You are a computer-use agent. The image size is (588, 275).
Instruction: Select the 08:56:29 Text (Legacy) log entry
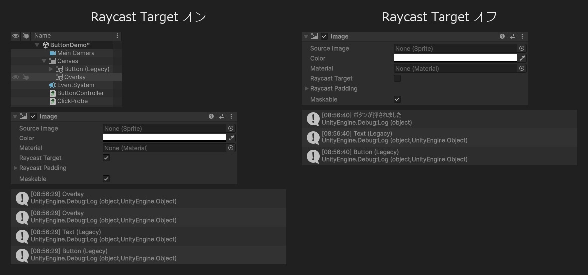[148, 236]
